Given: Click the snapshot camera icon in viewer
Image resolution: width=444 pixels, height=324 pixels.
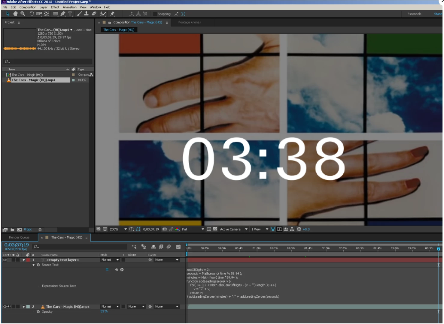Looking at the screenshot, I should pos(165,229).
